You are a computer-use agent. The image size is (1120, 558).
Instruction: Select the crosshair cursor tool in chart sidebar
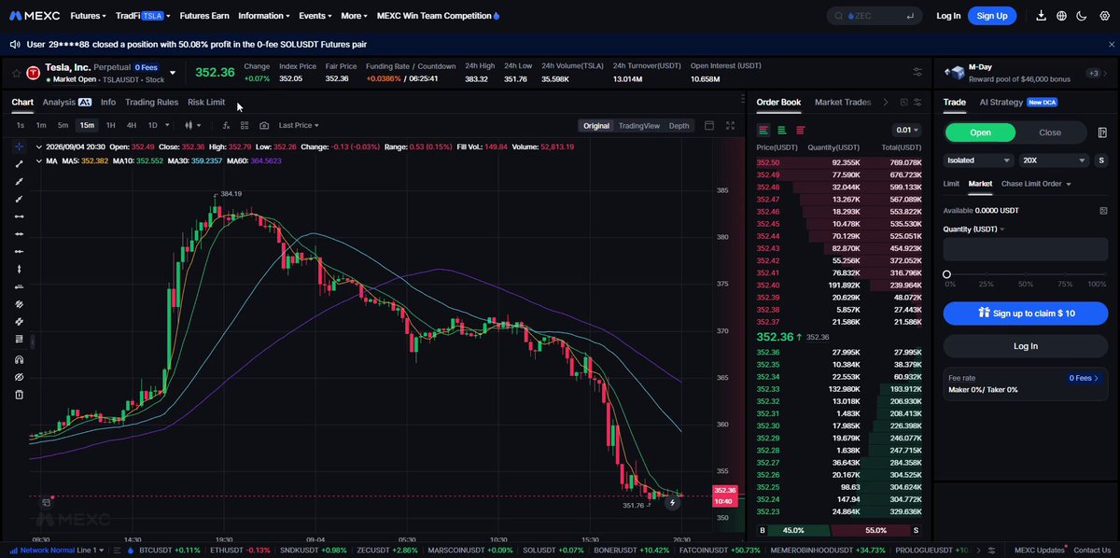20,146
